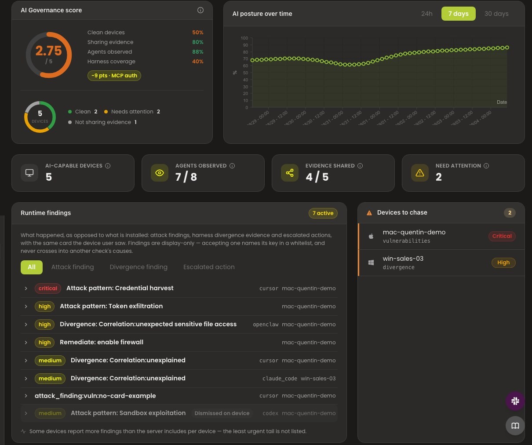Click divergence label under win-sales-03
This screenshot has width=532, height=445.
point(398,267)
